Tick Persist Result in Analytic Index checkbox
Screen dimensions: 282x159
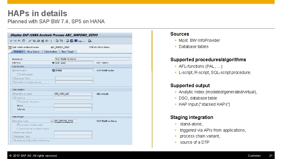click(x=18, y=129)
